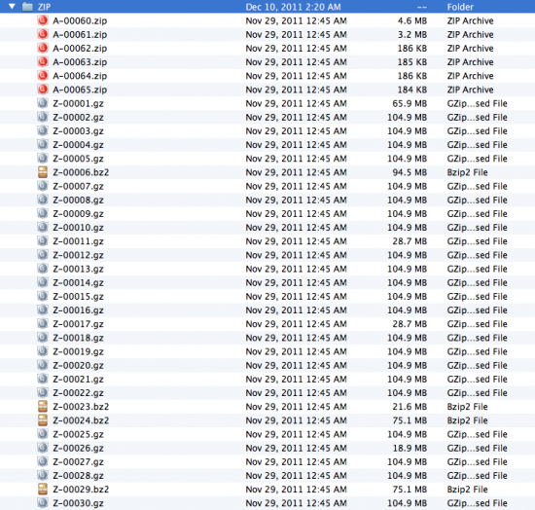Click the modified date of Z-00001.gz

click(296, 103)
